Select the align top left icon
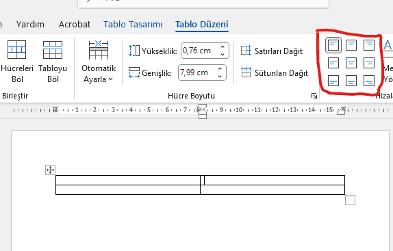 (333, 45)
